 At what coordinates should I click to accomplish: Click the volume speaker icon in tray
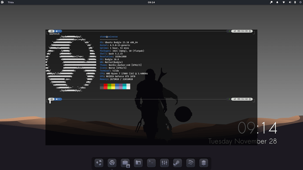[290, 2]
